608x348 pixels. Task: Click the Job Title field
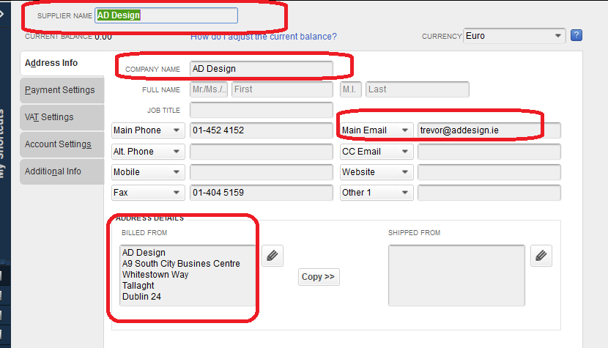pos(262,110)
